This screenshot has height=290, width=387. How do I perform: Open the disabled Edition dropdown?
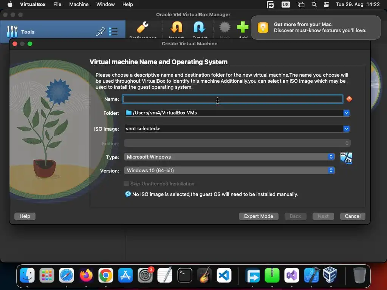coord(237,143)
